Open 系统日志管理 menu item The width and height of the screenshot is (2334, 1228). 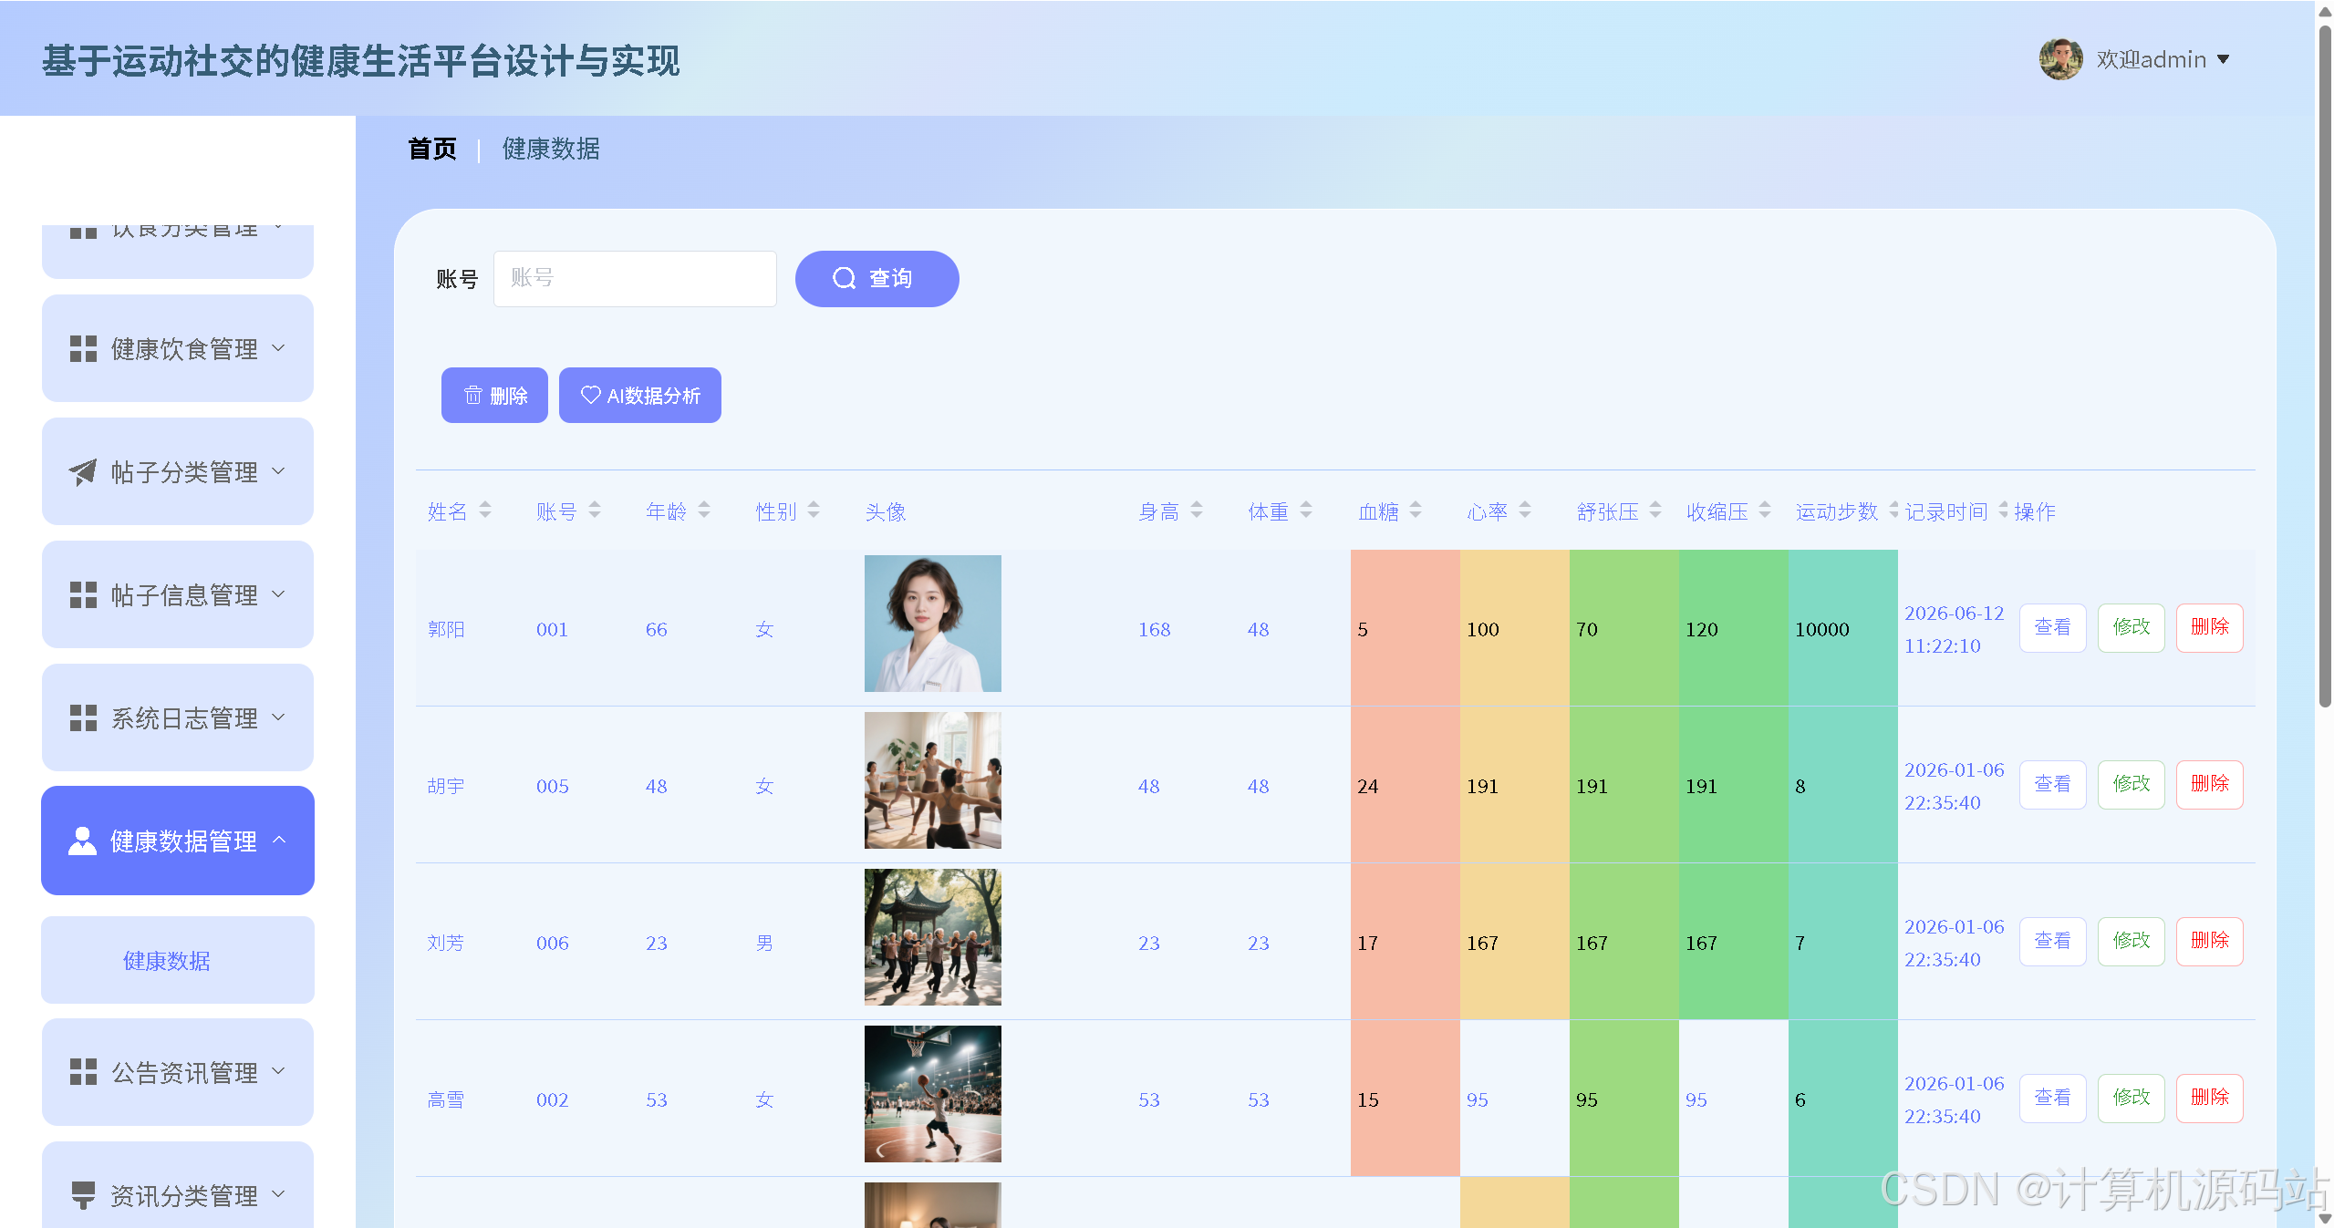[x=178, y=717]
